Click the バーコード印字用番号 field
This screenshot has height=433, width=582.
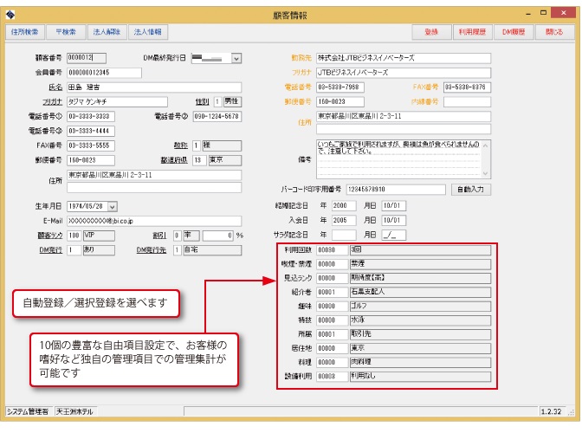(x=396, y=190)
